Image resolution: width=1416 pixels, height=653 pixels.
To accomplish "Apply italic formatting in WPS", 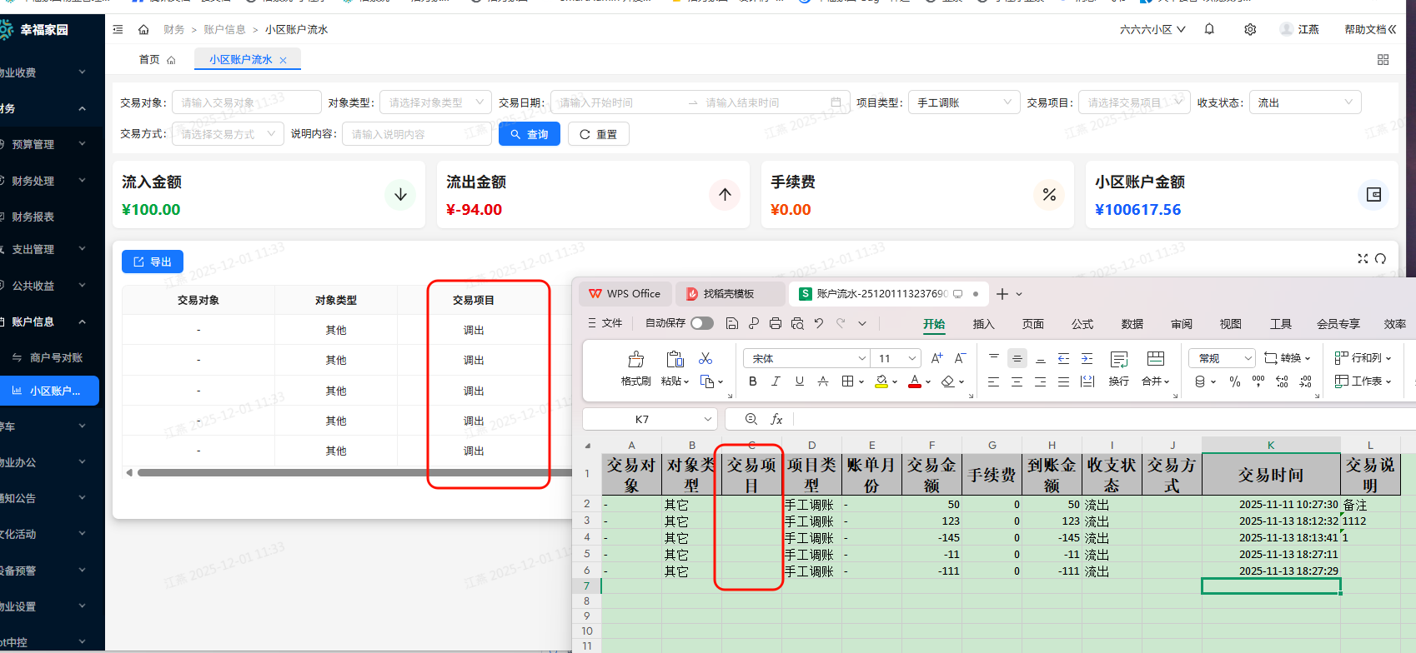I will point(776,381).
